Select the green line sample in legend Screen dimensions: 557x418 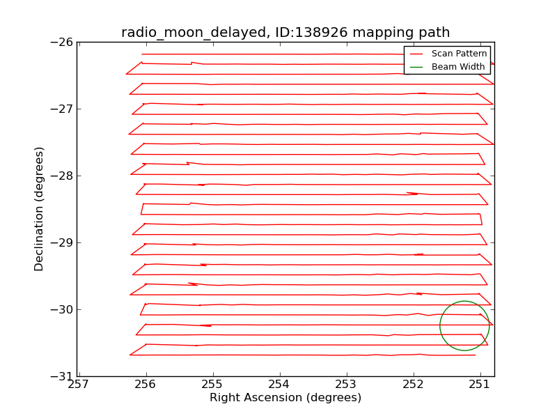pyautogui.click(x=416, y=67)
